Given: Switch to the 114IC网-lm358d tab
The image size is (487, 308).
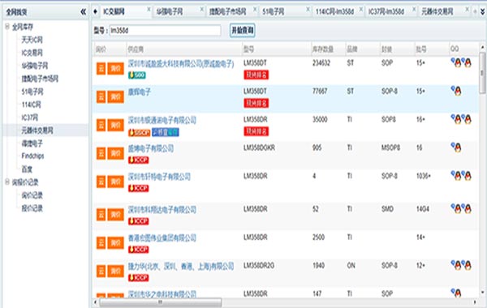Looking at the screenshot, I should coord(334,12).
